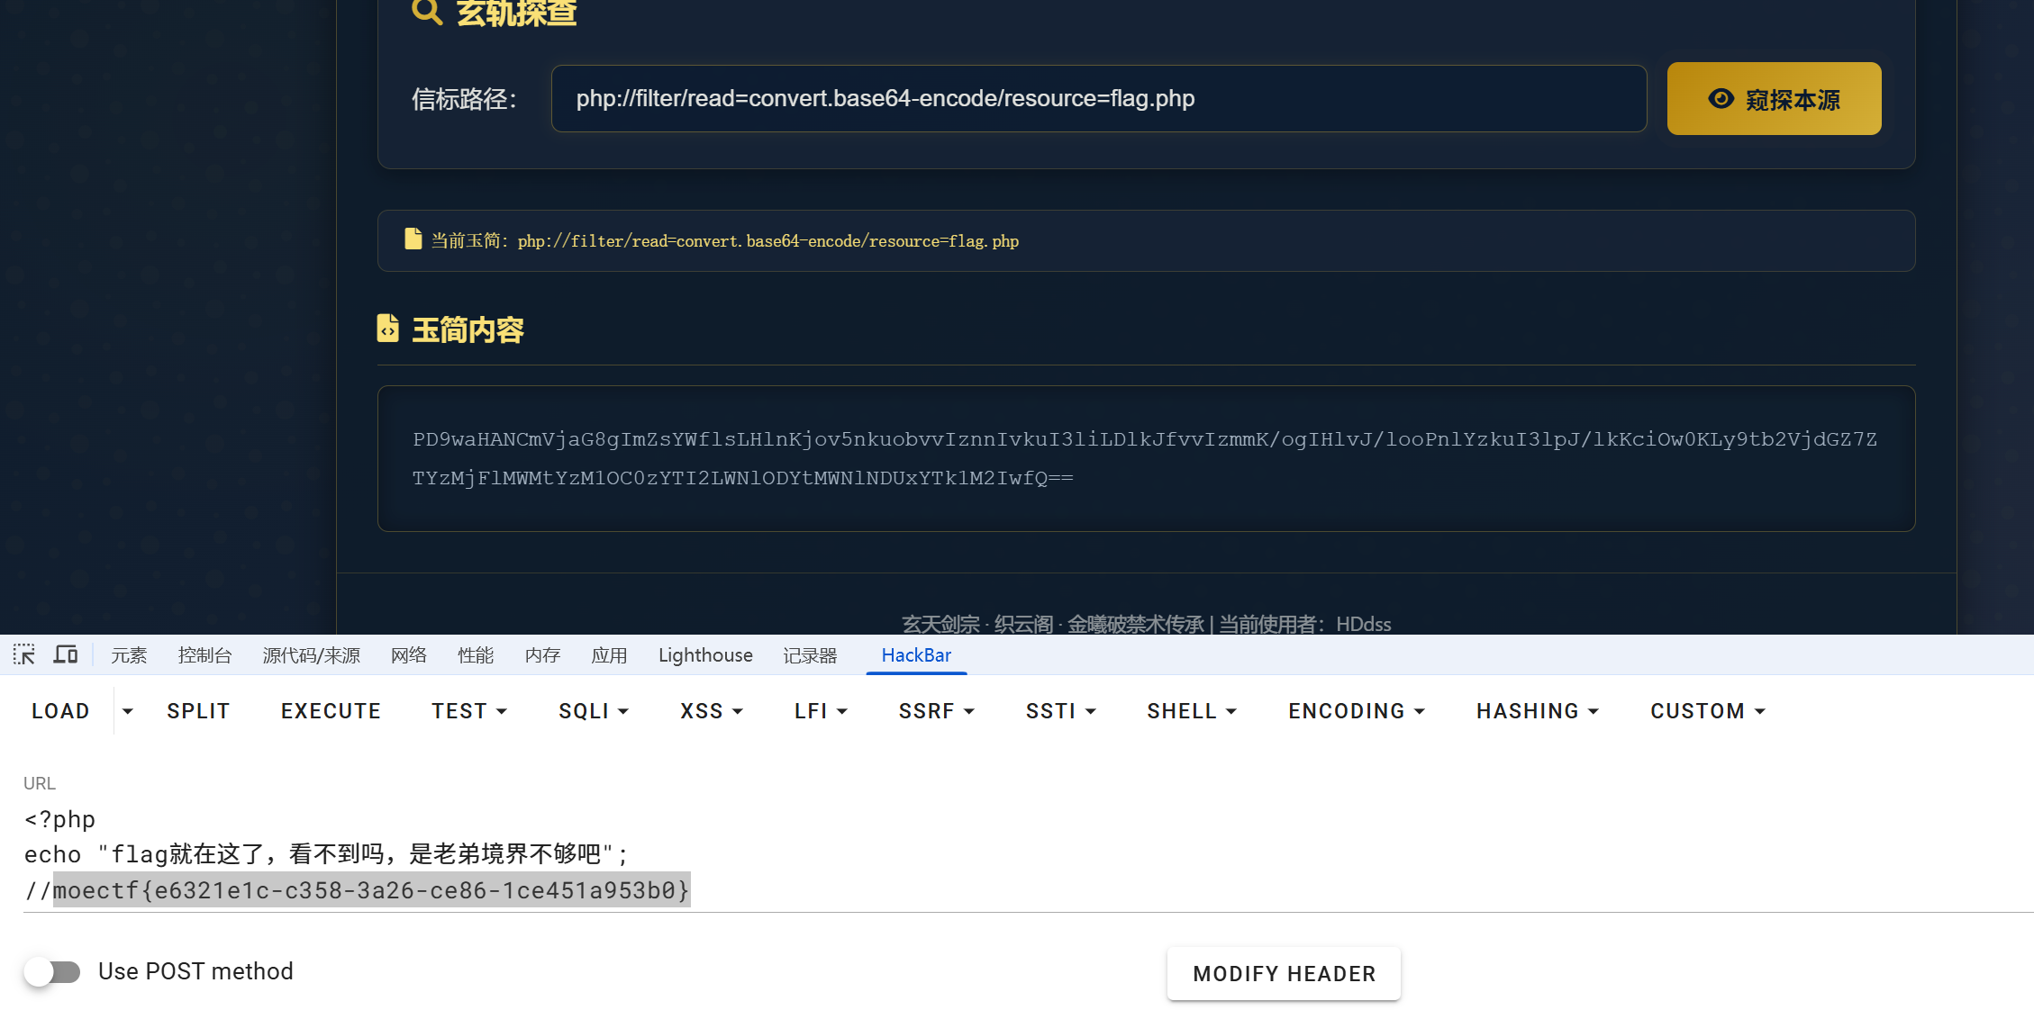Click the inspect element picker icon

tap(24, 654)
